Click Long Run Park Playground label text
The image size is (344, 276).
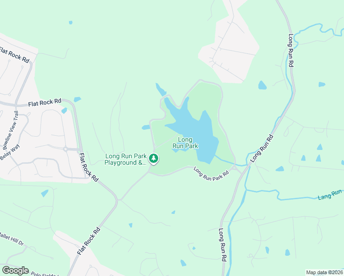coord(126,159)
